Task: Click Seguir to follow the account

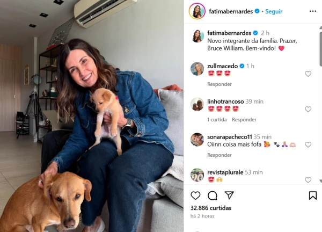Action: coord(274,11)
